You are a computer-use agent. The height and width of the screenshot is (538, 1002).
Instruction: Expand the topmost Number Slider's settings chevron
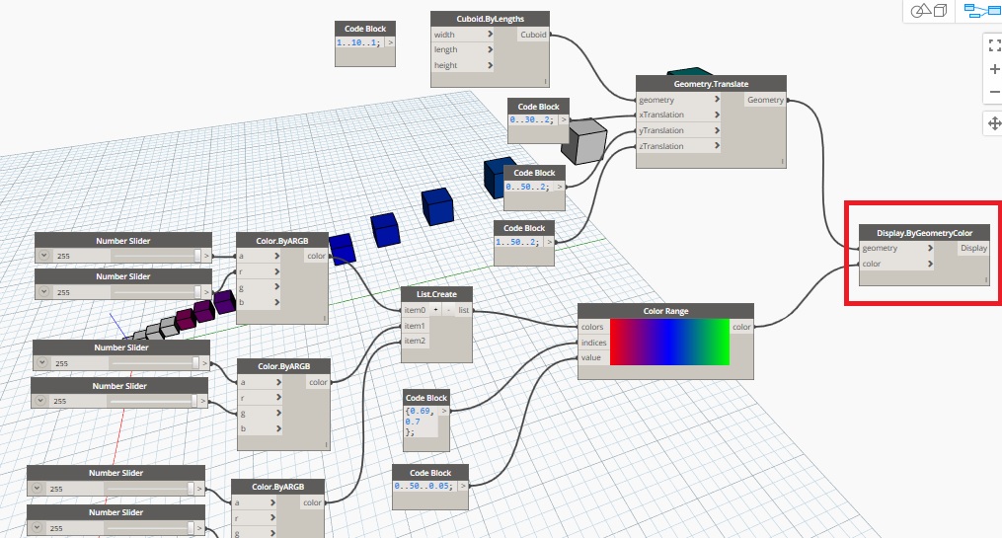pyautogui.click(x=44, y=256)
